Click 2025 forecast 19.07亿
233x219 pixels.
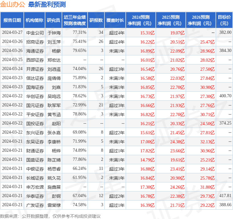pos(177,33)
